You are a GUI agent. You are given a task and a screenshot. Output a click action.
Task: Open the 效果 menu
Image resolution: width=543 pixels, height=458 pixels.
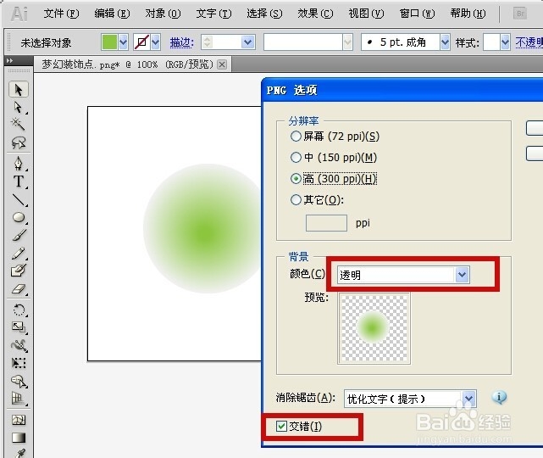315,14
